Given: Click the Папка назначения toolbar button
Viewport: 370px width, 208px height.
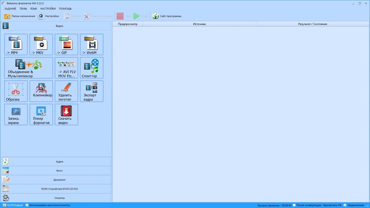Looking at the screenshot, I should coord(19,16).
